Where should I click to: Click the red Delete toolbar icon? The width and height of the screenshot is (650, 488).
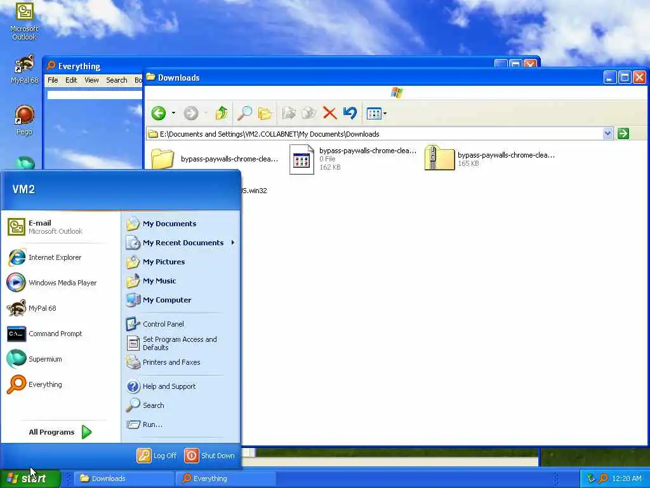pos(329,113)
